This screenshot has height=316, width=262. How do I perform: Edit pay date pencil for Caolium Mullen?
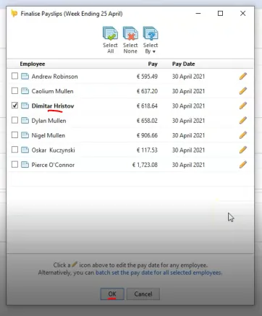(243, 91)
